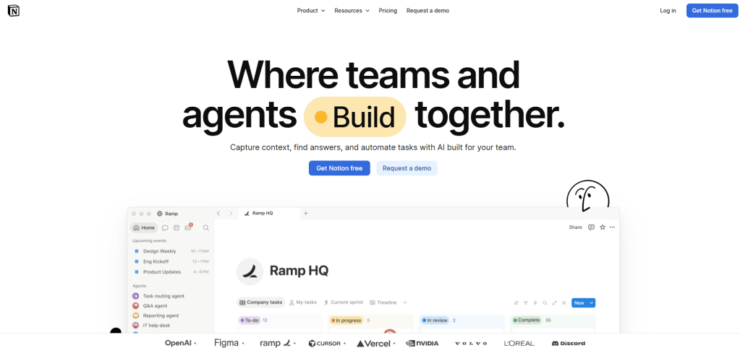Screen dimensions: 740x348
Task: Click the Cursor logo in customer strip
Action: pos(324,343)
